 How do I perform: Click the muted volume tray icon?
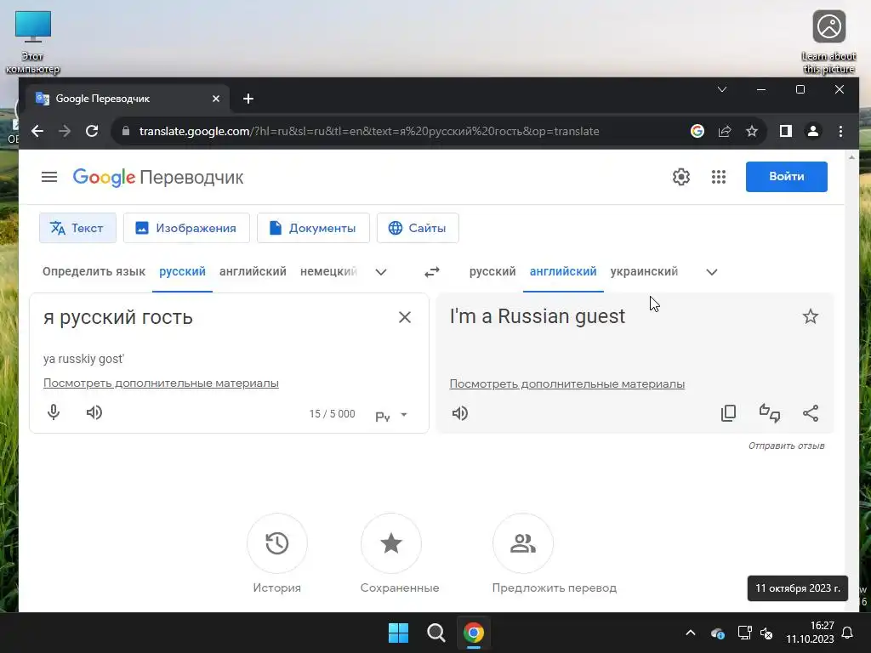click(766, 633)
